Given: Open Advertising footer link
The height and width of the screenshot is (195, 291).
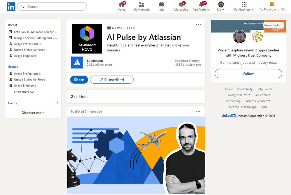Looking at the screenshot, I should coord(233,101).
